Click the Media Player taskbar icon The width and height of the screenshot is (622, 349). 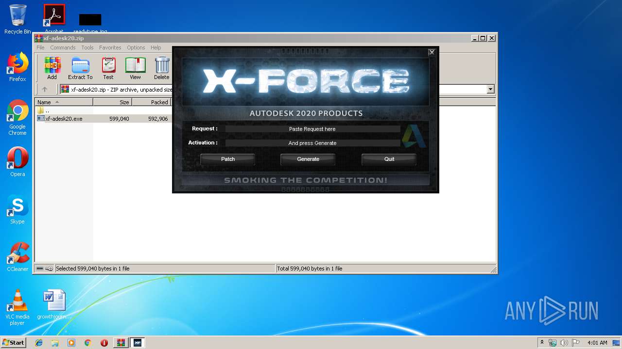pos(71,343)
